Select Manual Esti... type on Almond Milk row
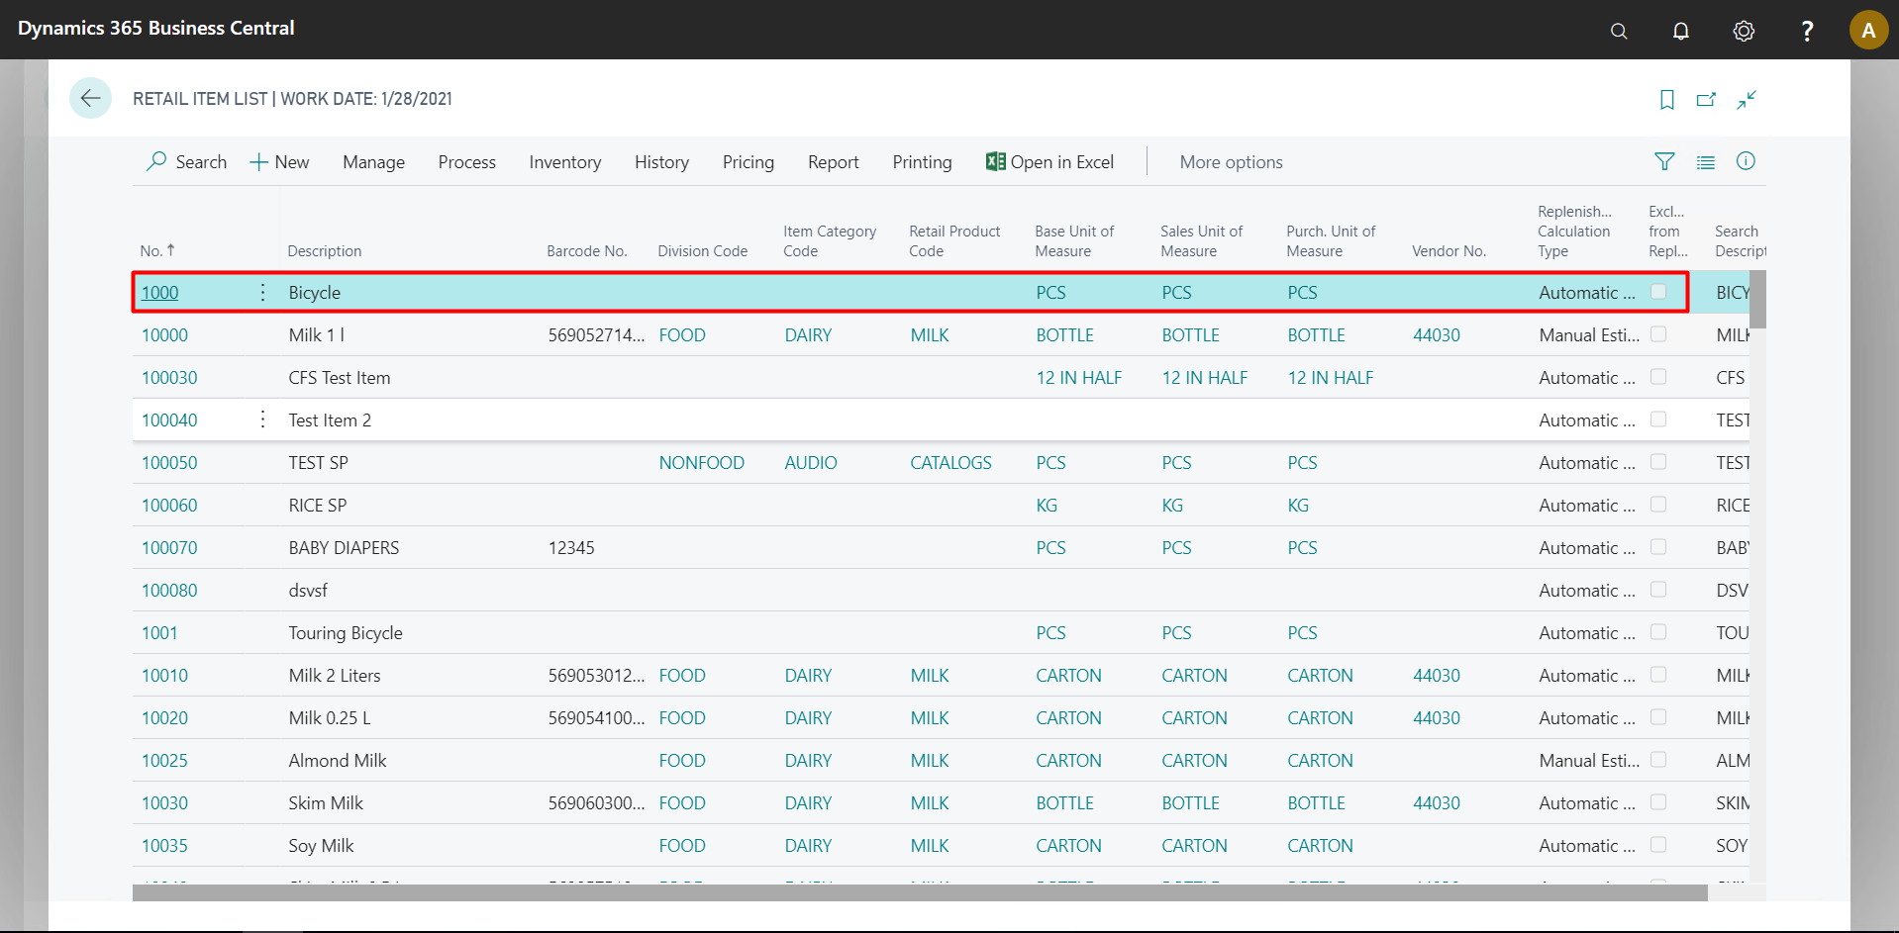The height and width of the screenshot is (933, 1899). (1589, 760)
